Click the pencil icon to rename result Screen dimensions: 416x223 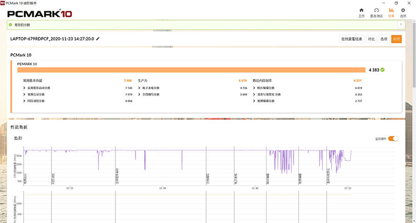point(98,39)
